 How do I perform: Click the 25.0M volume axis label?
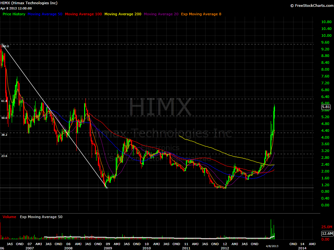[x=327, y=227]
